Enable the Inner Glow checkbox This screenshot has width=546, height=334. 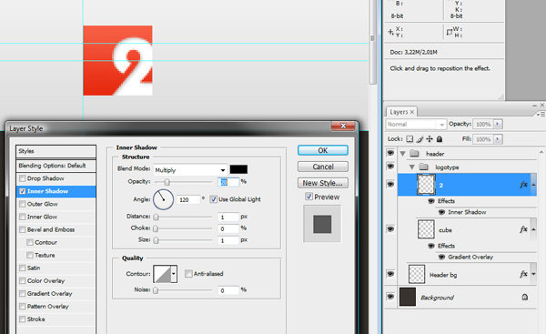(x=22, y=217)
